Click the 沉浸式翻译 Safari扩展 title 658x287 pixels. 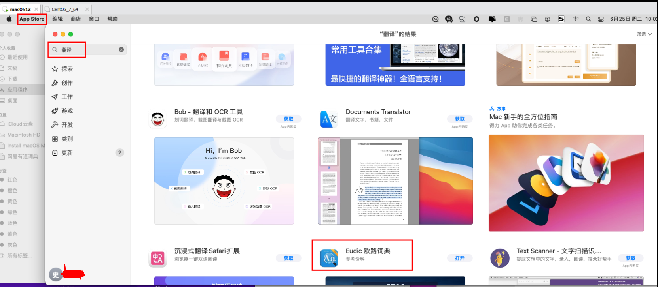point(207,251)
